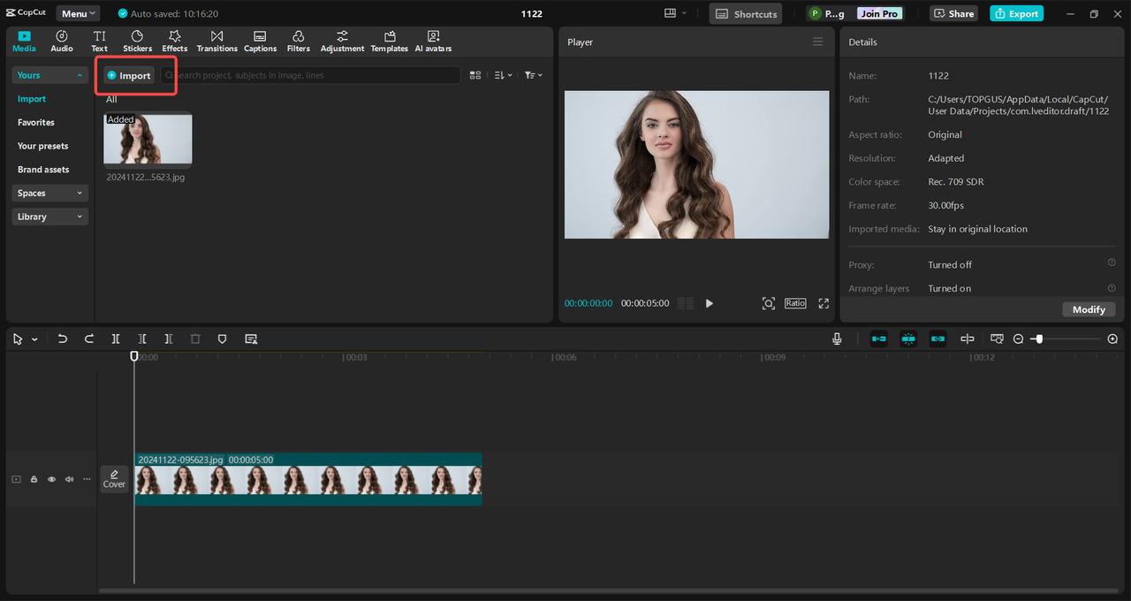
Task: Click the Join Pro button
Action: click(x=880, y=13)
